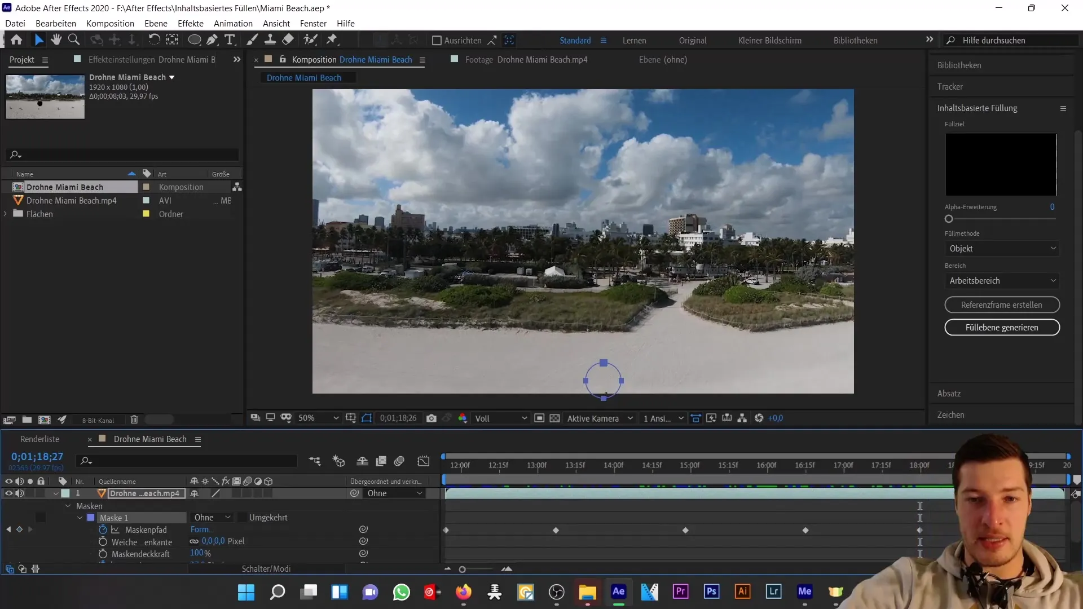Select the Text tool
Screen dimensions: 1083x609
[x=230, y=40]
